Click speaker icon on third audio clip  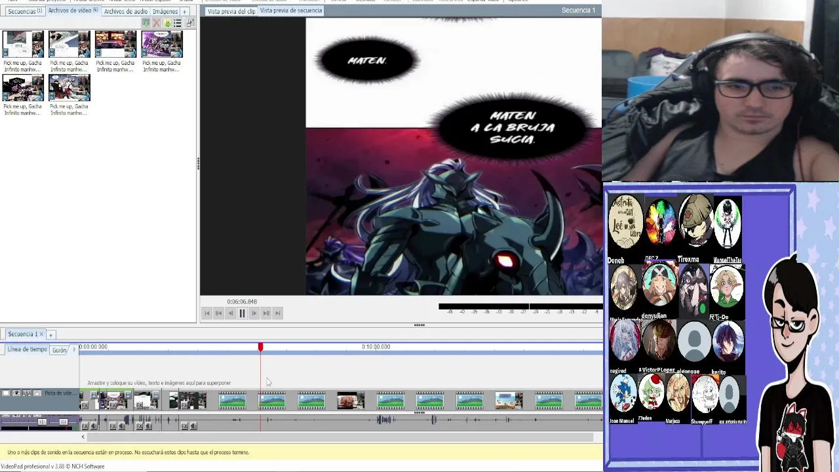[148, 426]
